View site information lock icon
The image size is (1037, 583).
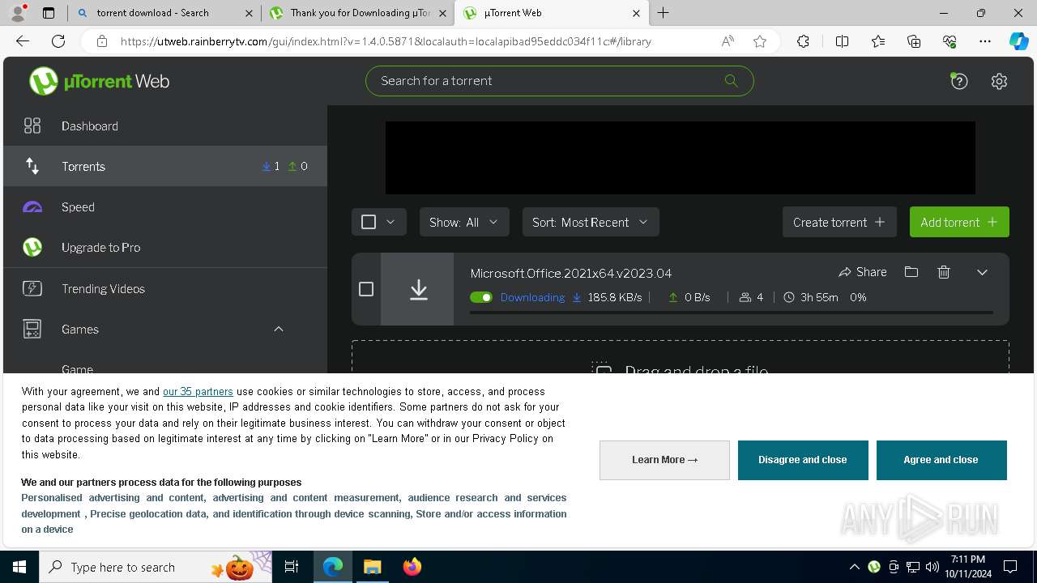click(102, 41)
